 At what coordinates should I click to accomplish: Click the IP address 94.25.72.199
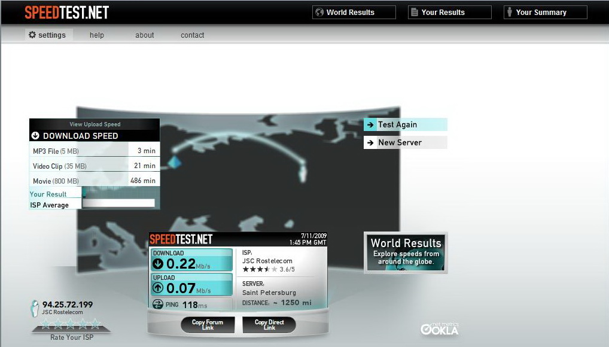click(68, 305)
